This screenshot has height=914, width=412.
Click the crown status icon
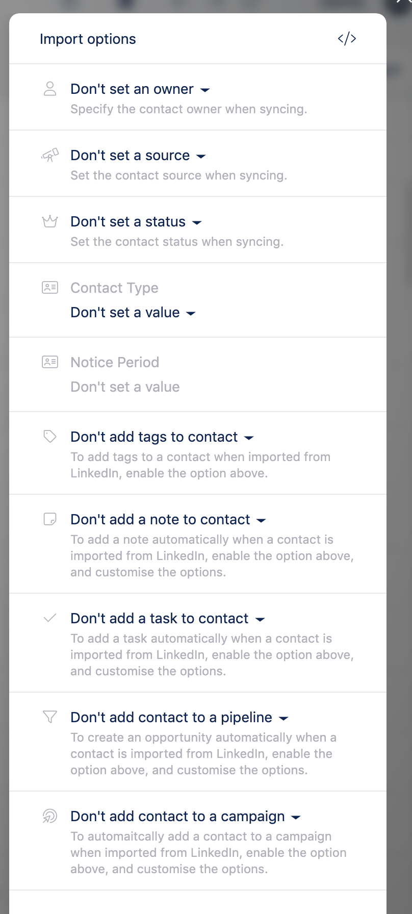coord(50,221)
